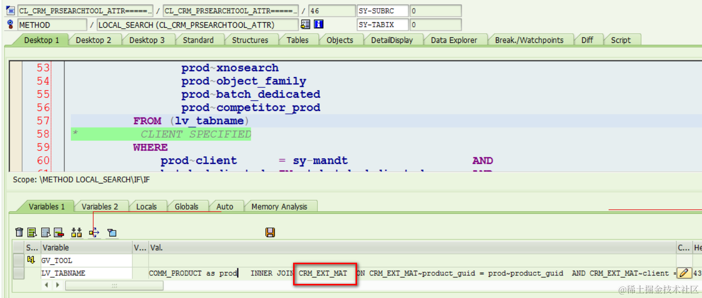Select the Desktop 1 tab
Screen dimensions: 702x298
click(x=42, y=40)
